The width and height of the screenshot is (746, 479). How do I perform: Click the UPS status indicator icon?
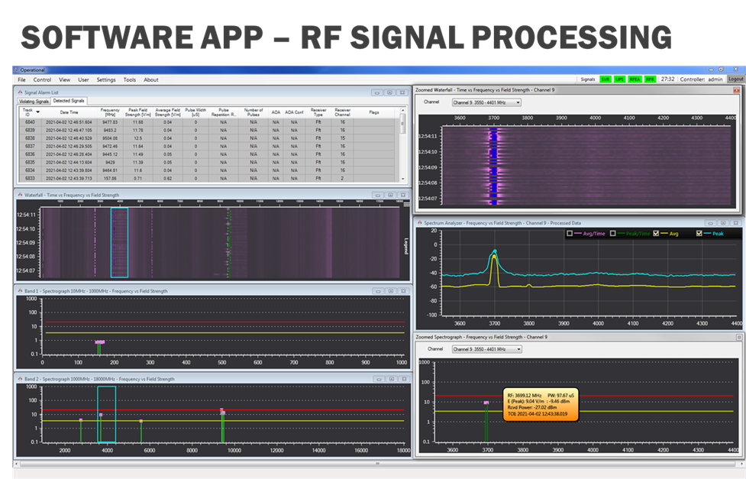pyautogui.click(x=620, y=77)
